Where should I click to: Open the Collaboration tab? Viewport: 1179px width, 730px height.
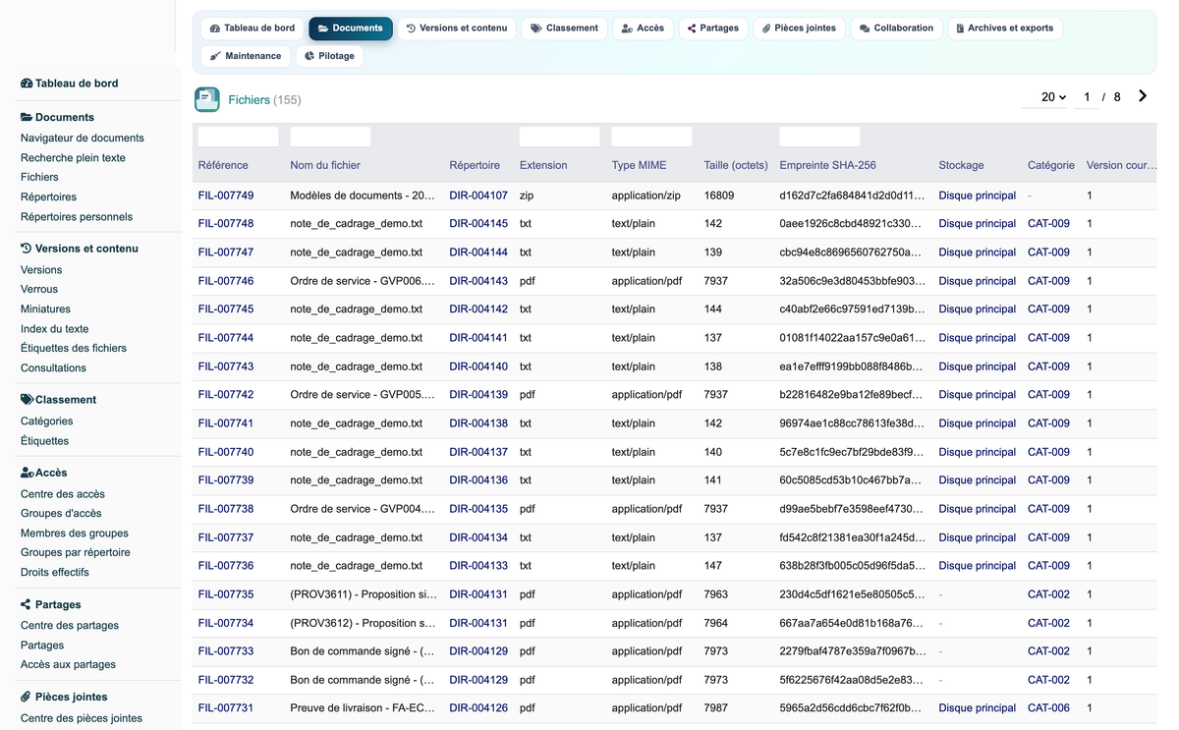coord(896,28)
